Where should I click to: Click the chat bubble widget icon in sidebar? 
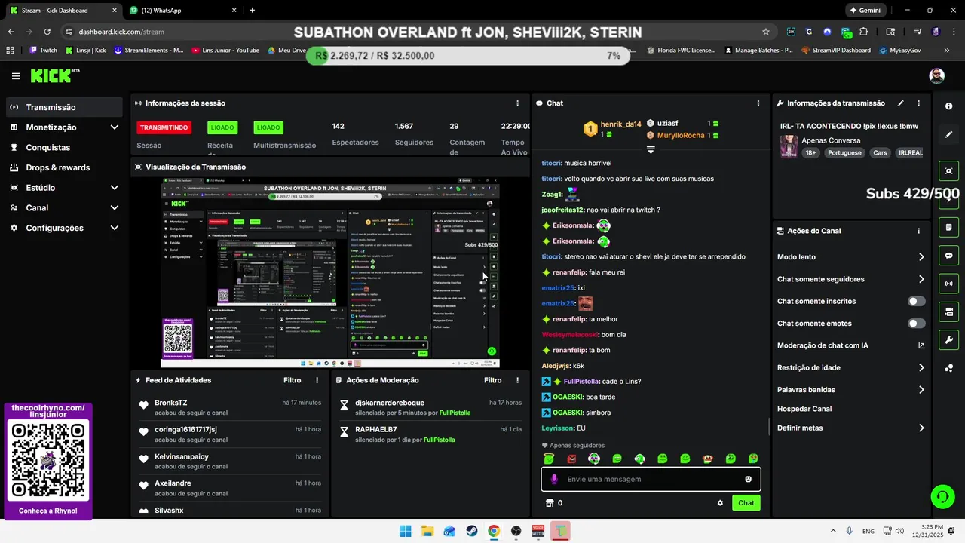[948, 256]
